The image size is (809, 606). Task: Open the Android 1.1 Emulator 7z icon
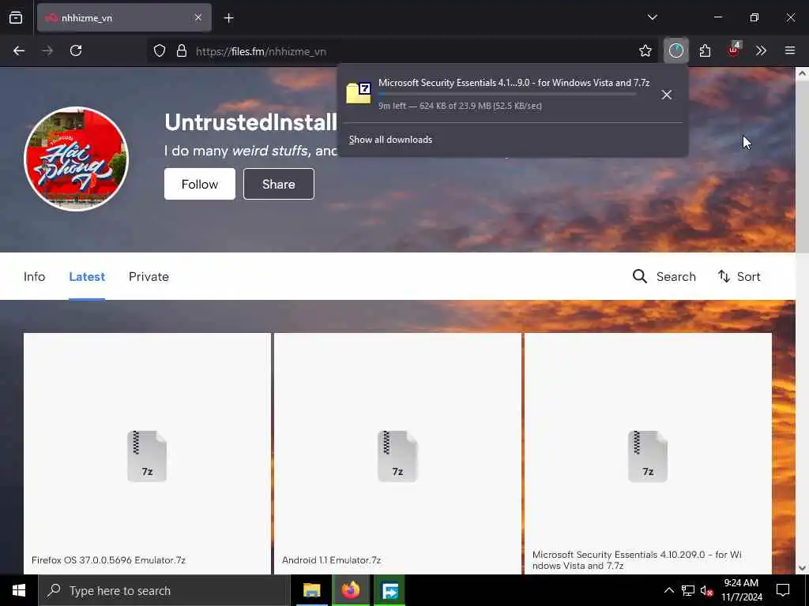(x=397, y=457)
